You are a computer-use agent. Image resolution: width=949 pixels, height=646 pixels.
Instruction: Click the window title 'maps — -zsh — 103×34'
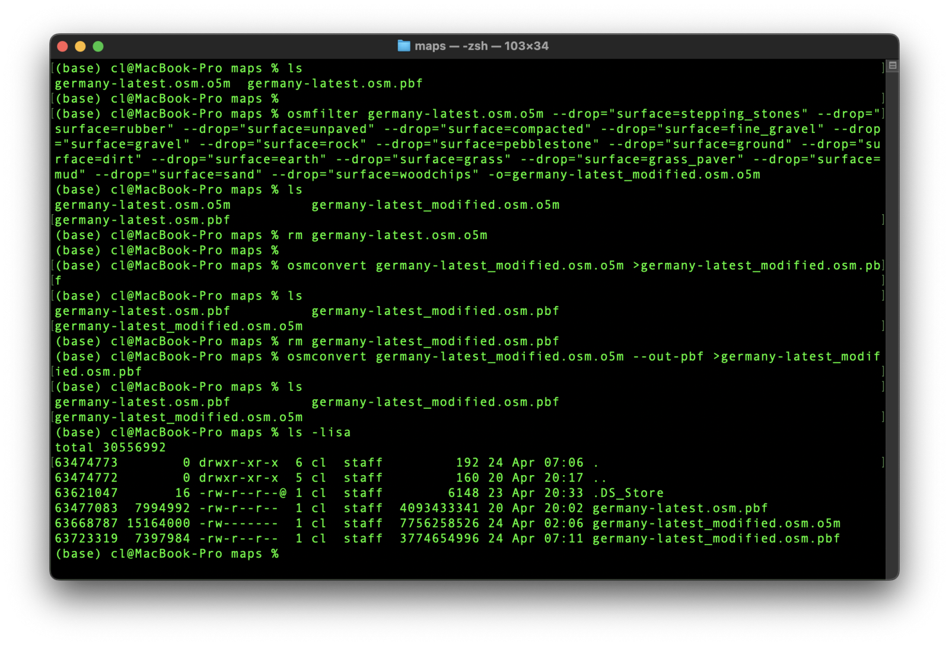pyautogui.click(x=481, y=46)
